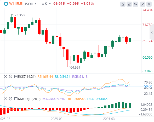Select the drawing pencil tool

129,4
